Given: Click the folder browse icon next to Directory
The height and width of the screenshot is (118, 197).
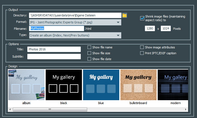Looking at the screenshot, I should (x=125, y=15).
